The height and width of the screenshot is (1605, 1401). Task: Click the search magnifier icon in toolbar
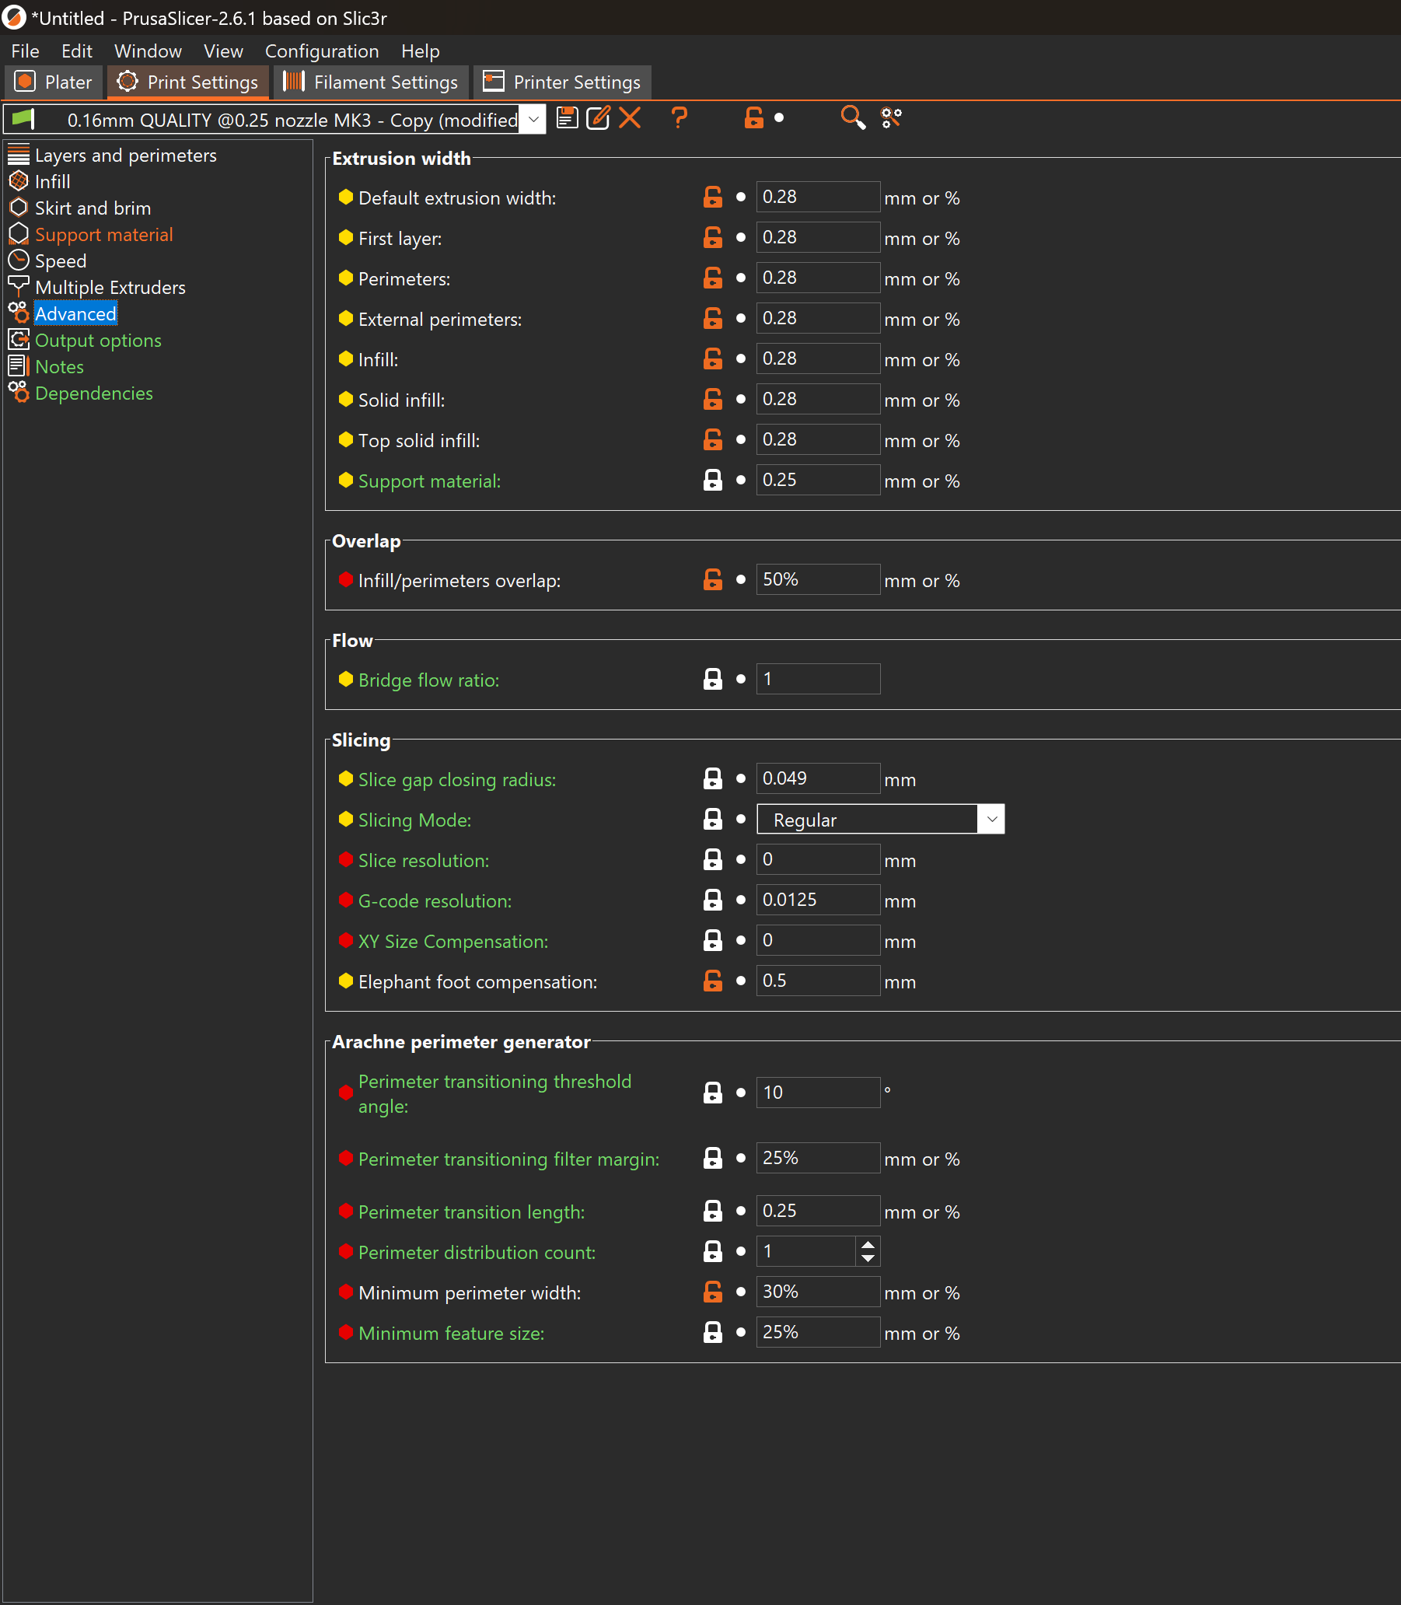pos(852,119)
